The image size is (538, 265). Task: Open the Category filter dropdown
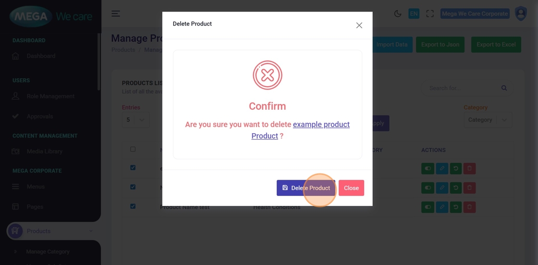point(488,120)
